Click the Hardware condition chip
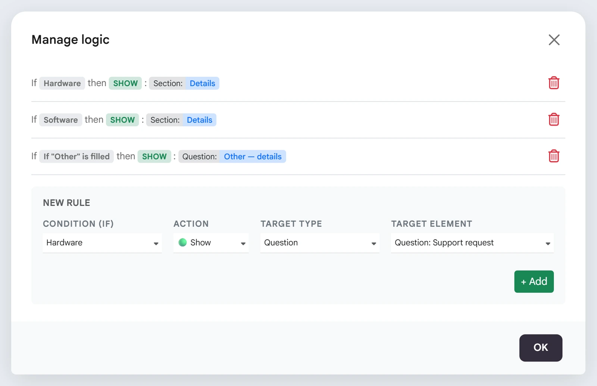This screenshot has height=386, width=597. 62,83
